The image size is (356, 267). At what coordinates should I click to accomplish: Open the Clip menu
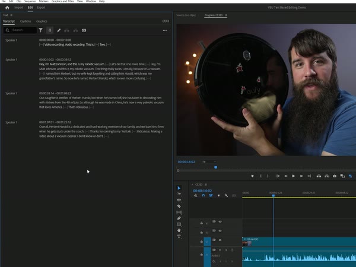pos(19,1)
